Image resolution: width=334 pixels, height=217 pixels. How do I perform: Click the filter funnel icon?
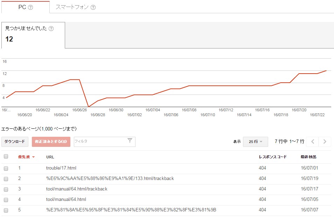pos(130,142)
